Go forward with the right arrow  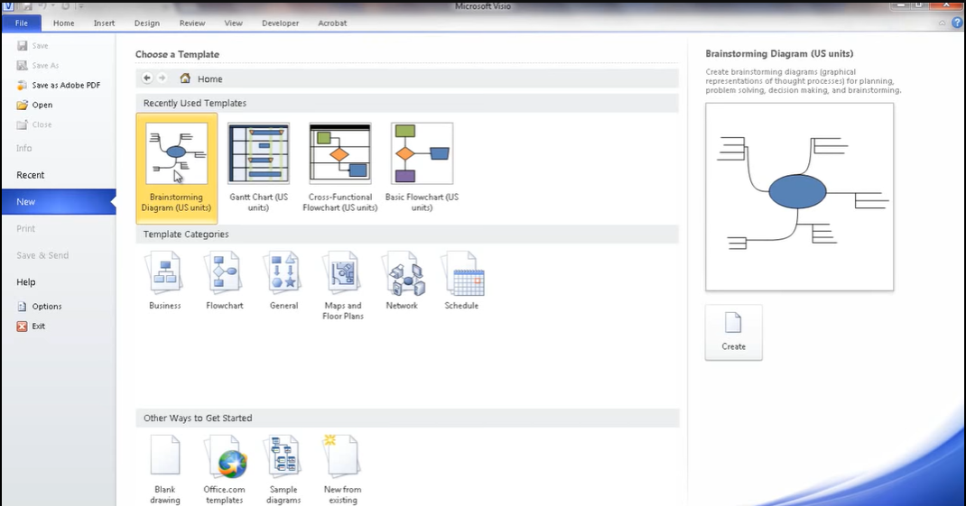tap(162, 78)
